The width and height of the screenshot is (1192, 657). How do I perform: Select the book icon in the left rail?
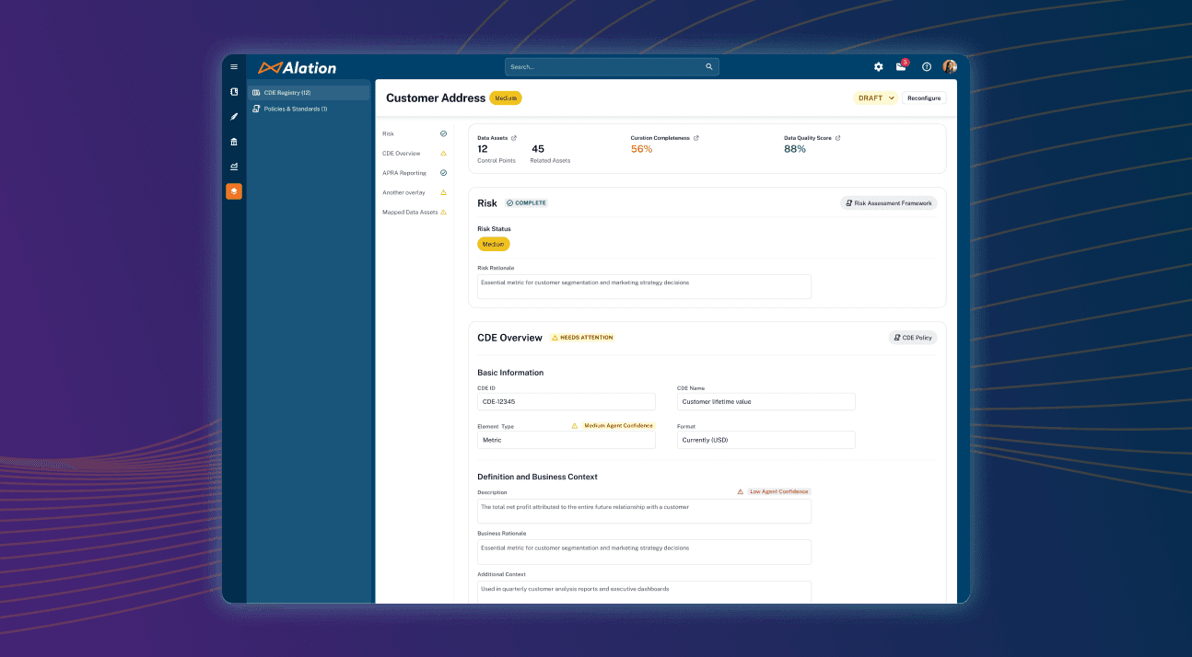[234, 92]
